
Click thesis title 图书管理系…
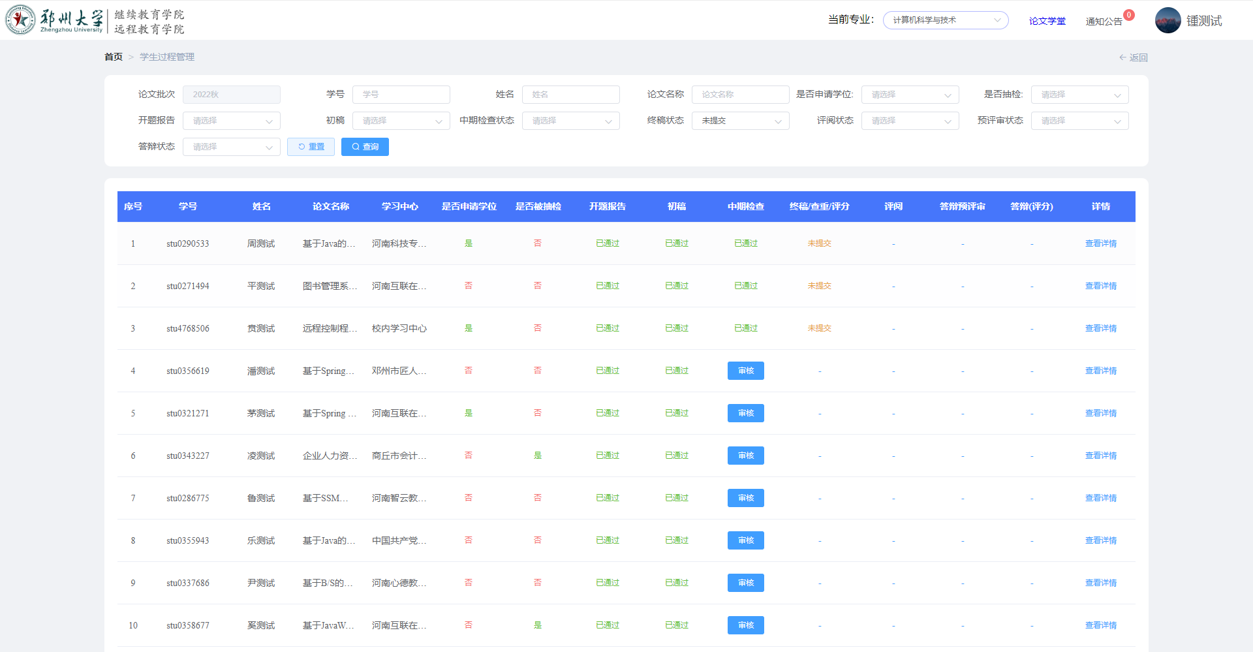pos(330,286)
